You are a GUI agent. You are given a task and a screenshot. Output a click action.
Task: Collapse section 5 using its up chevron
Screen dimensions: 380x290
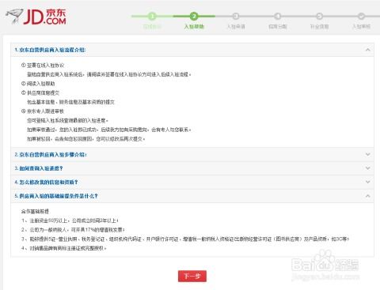tap(367, 196)
